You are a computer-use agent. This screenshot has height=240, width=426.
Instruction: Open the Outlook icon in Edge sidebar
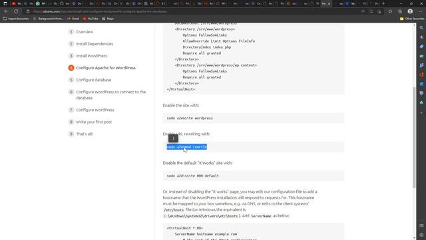coord(421,84)
